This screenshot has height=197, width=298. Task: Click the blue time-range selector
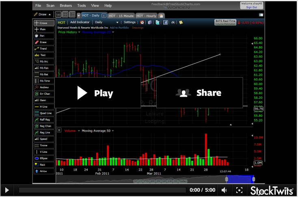tap(240, 179)
